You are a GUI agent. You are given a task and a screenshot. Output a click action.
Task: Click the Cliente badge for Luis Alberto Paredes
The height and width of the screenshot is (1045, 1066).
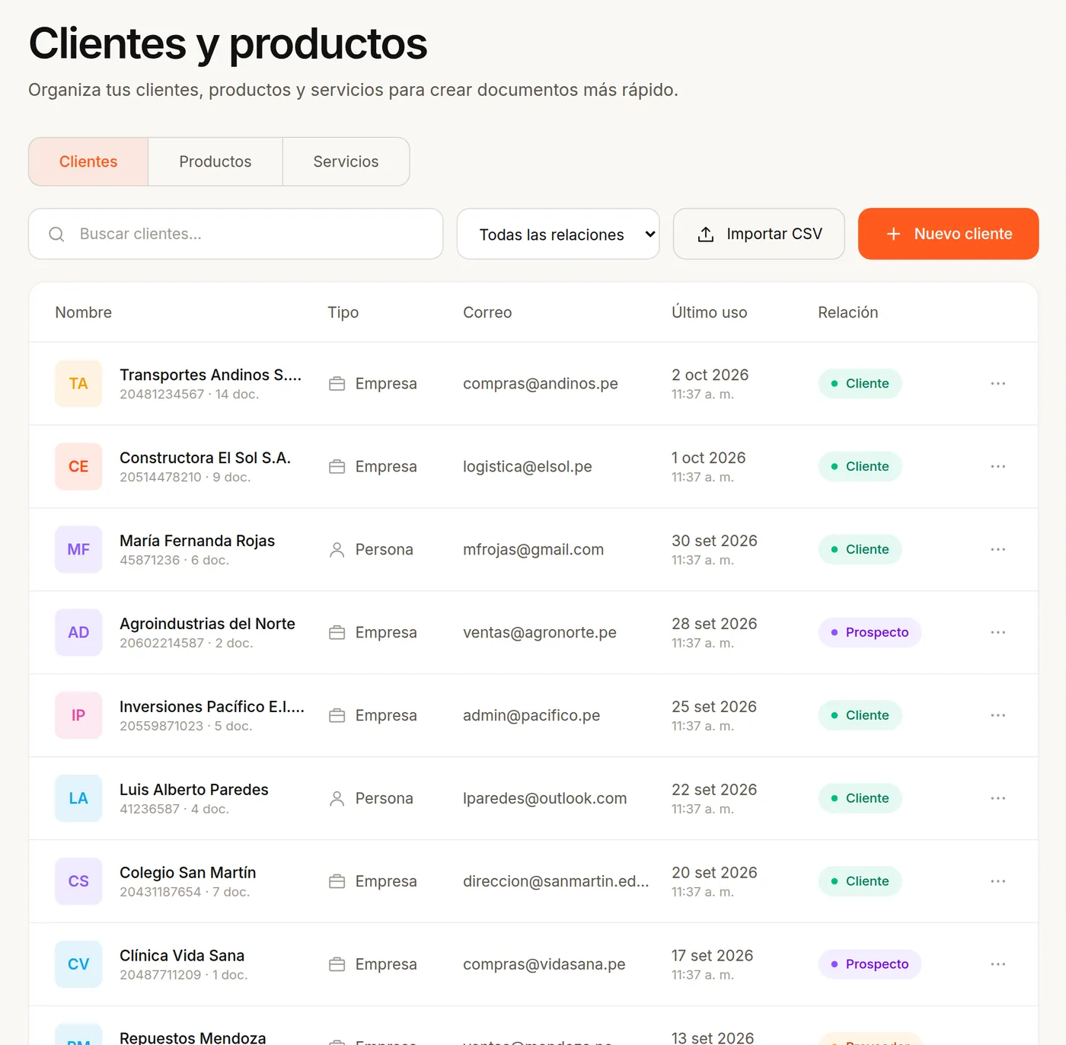(x=860, y=798)
